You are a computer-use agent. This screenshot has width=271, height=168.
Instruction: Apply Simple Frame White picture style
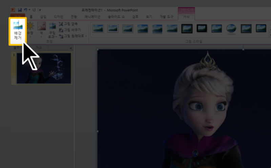pyautogui.click(x=98, y=28)
